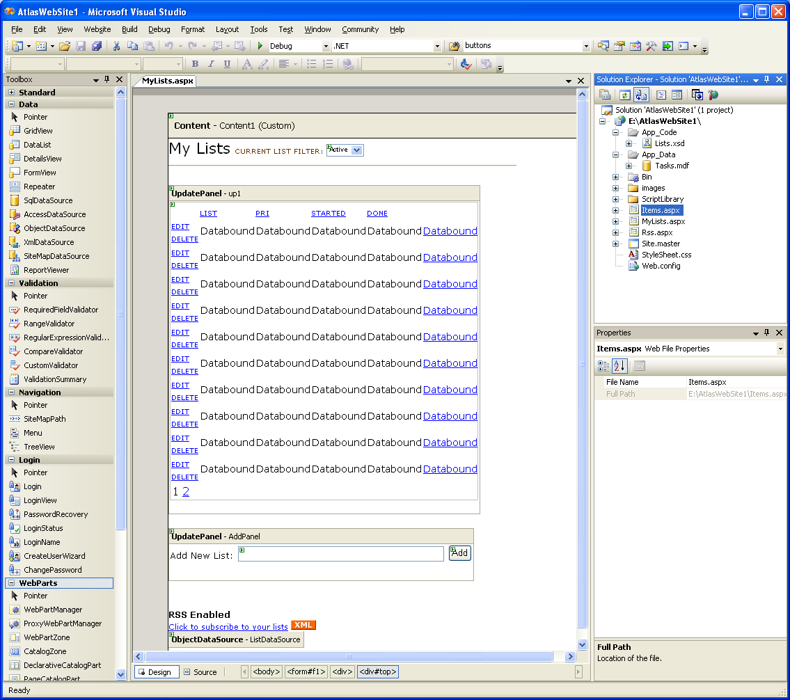Click the designer horizontal scrollbar
This screenshot has height=700, width=790.
pos(349,657)
